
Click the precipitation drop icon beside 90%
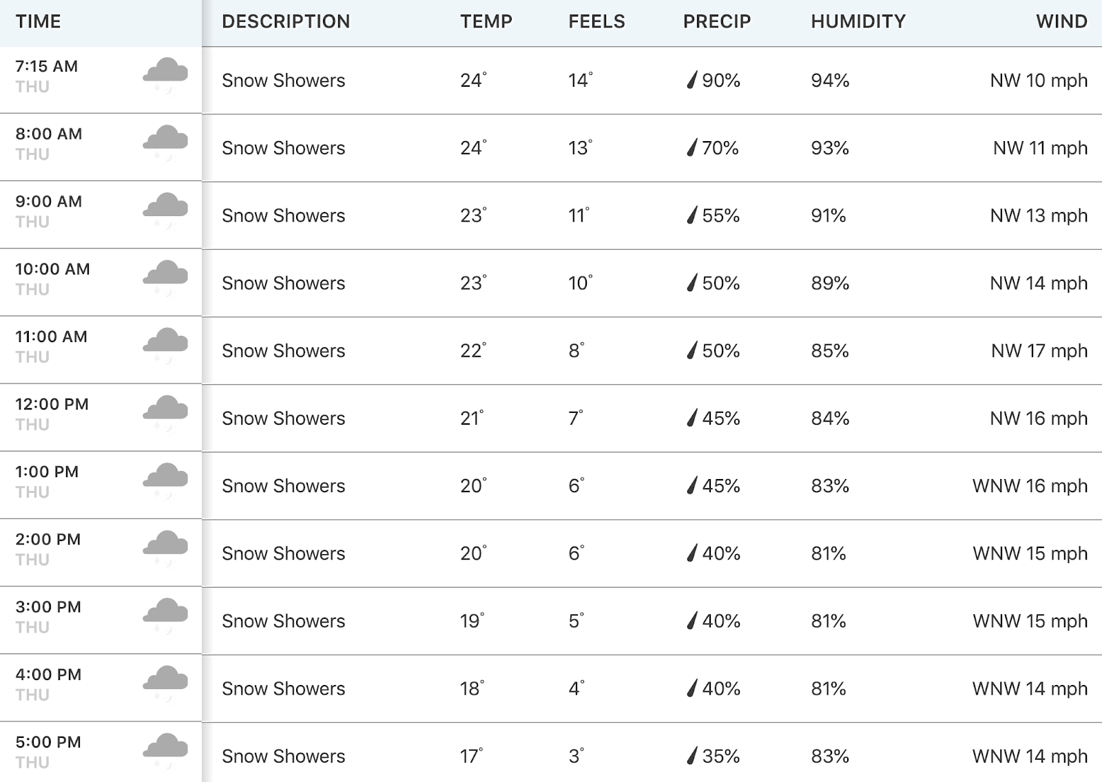coord(692,81)
